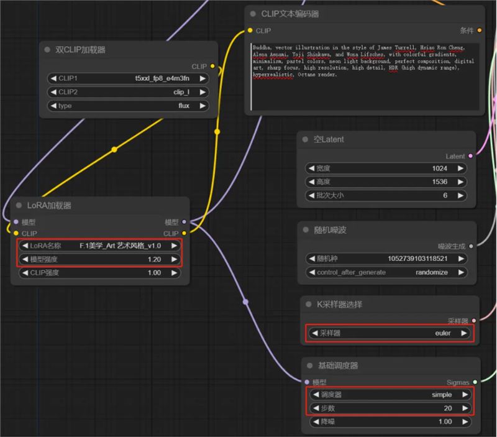Select the next LoRA名称 with right arrow
497x437 pixels.
(x=174, y=246)
